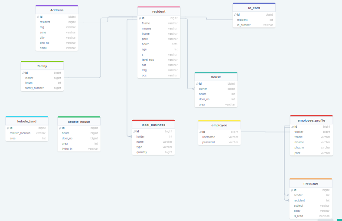Click the area field in house table
Screen dimensions: 342x221
[216, 105]
